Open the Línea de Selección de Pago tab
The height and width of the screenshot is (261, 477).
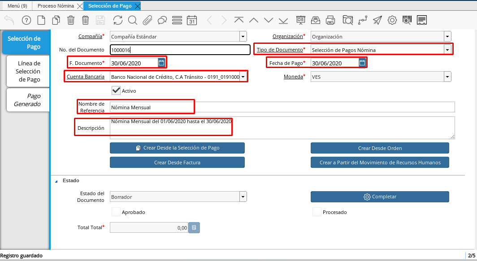[x=28, y=71]
